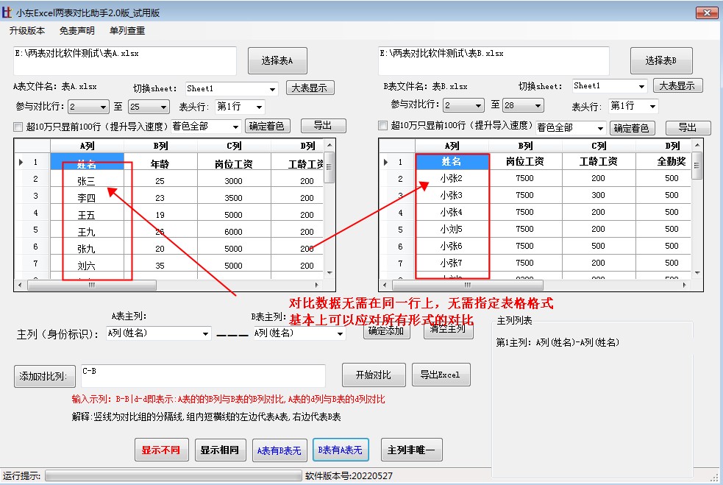Open table B end row dropdown showing 28

pyautogui.click(x=523, y=105)
